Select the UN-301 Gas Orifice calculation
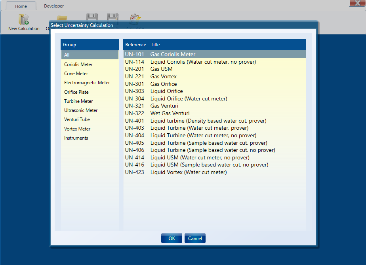Screen dimensions: 366x265 (x=215, y=84)
